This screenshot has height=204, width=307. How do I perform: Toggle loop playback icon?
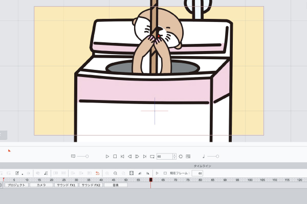tap(152, 157)
